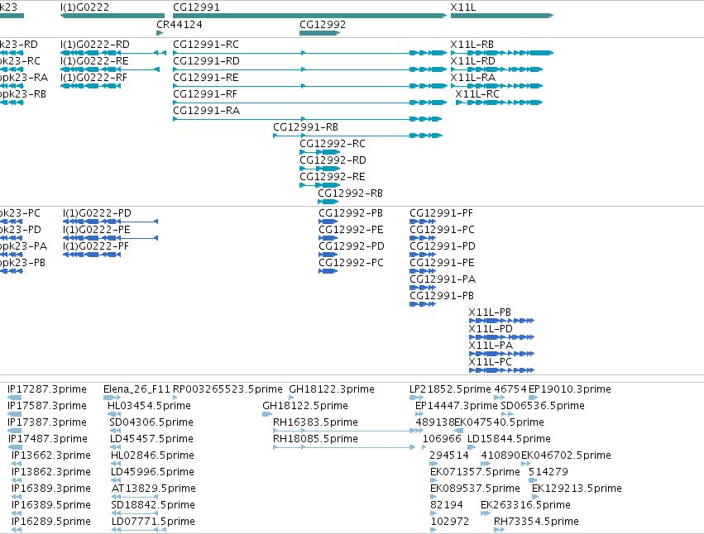Select transcript l(1)G0222-RE
The width and height of the screenshot is (704, 534).
[x=110, y=69]
